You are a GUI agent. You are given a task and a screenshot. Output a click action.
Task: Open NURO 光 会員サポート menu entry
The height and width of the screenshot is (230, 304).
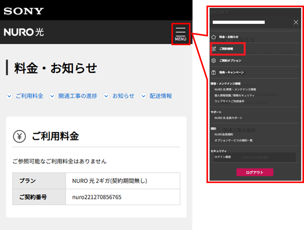coord(228,118)
